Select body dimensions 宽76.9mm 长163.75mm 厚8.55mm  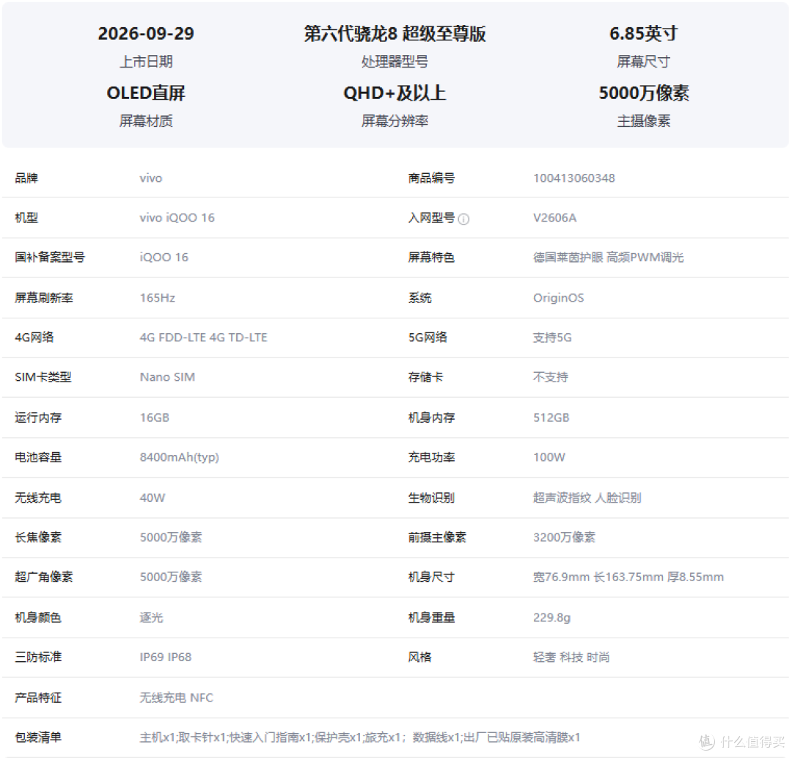pyautogui.click(x=628, y=577)
